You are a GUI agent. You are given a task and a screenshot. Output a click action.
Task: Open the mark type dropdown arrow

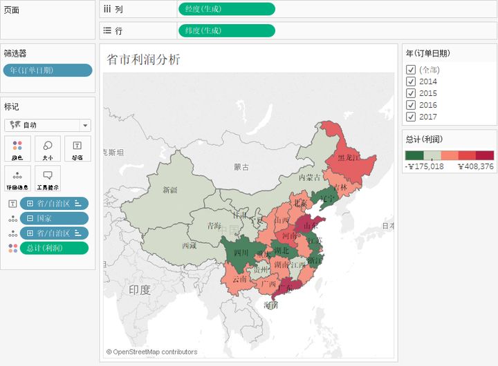click(85, 125)
